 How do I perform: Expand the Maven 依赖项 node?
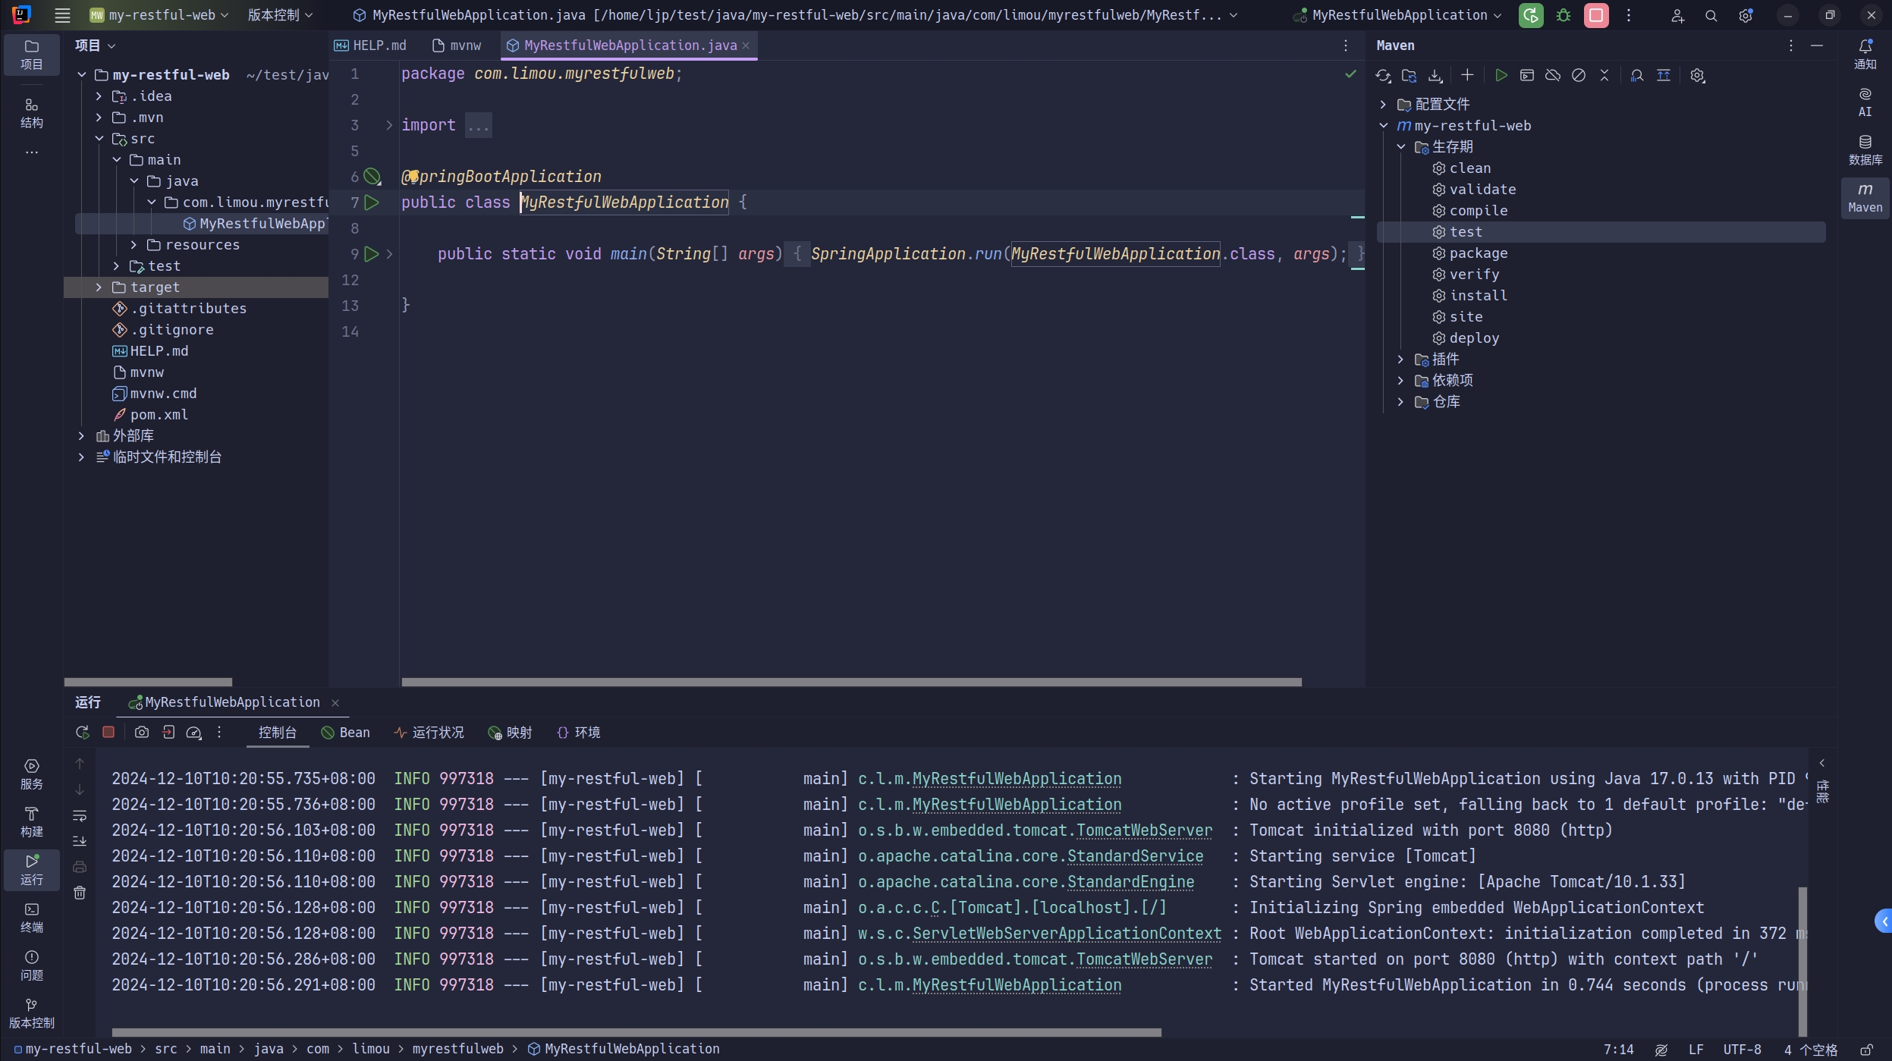tap(1400, 381)
